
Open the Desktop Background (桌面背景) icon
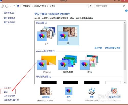coord(46,91)
